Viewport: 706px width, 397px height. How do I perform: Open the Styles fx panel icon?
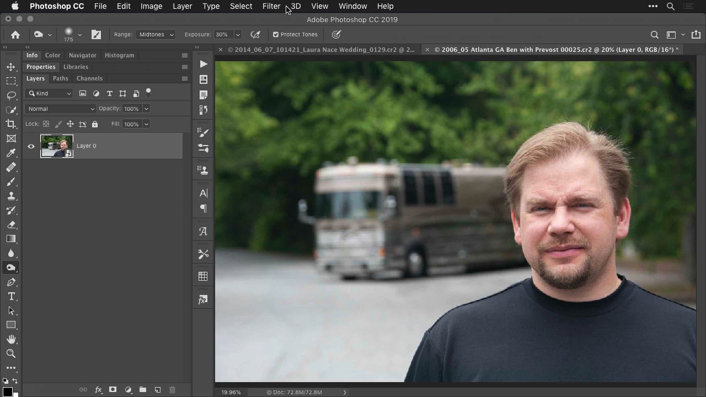point(204,300)
